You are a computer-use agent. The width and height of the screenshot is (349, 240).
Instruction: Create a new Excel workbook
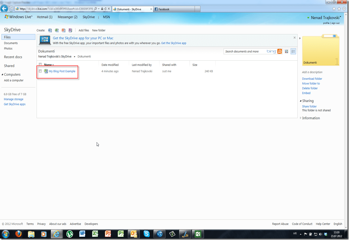57,30
